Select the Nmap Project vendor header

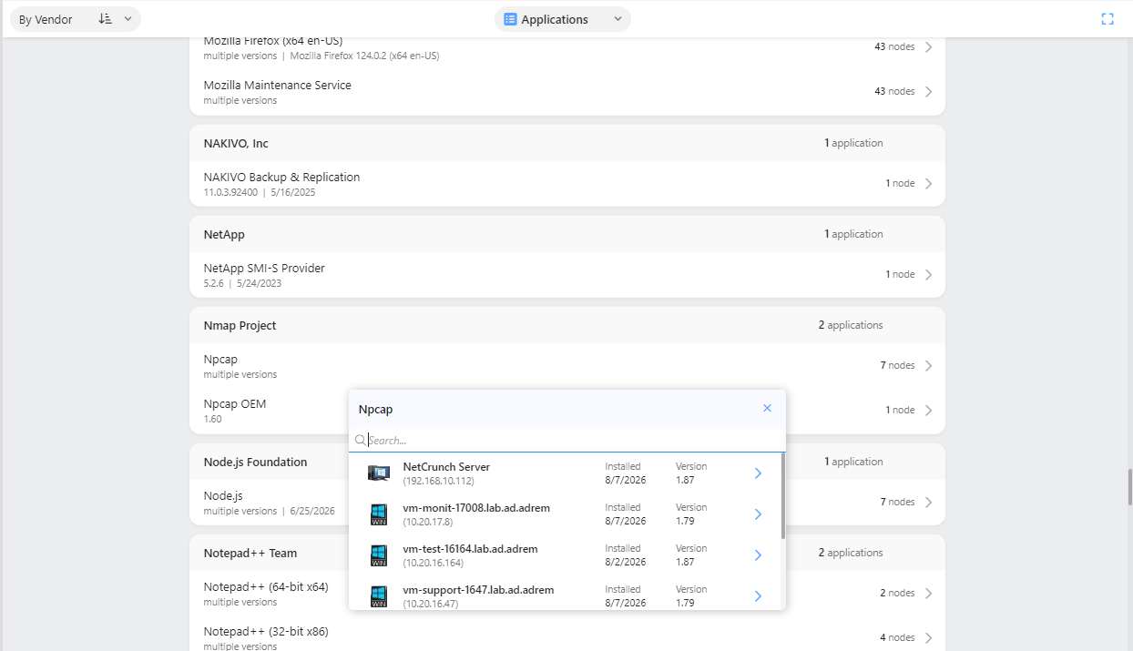(x=567, y=325)
